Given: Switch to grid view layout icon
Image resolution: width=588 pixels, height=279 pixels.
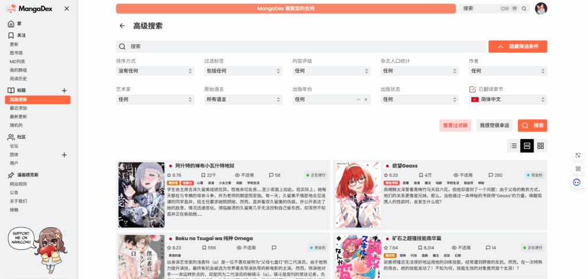Looking at the screenshot, I should 540,146.
